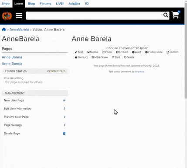Image resolution: width=187 pixels, height=168 pixels.
Task: Follow the tinymce link
Action: pos(139,72)
